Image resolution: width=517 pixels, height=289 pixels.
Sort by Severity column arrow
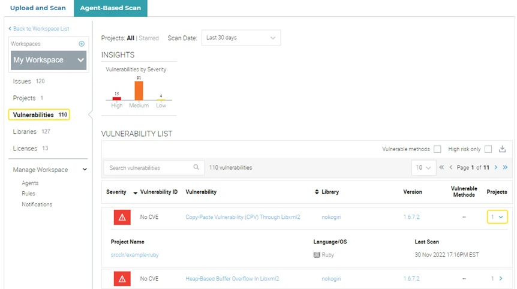tap(135, 193)
